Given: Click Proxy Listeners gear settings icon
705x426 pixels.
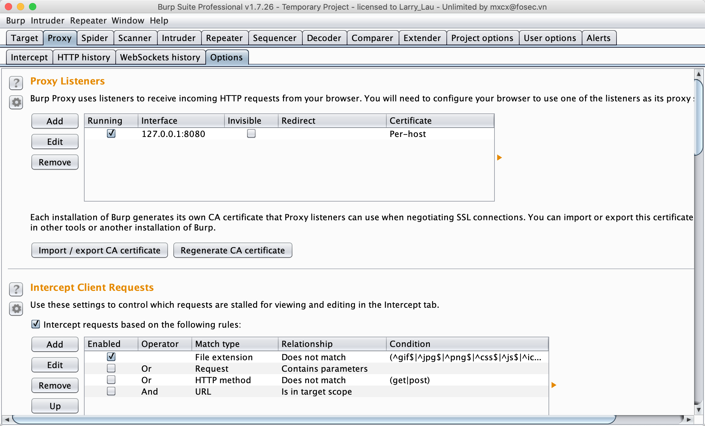Looking at the screenshot, I should tap(16, 103).
